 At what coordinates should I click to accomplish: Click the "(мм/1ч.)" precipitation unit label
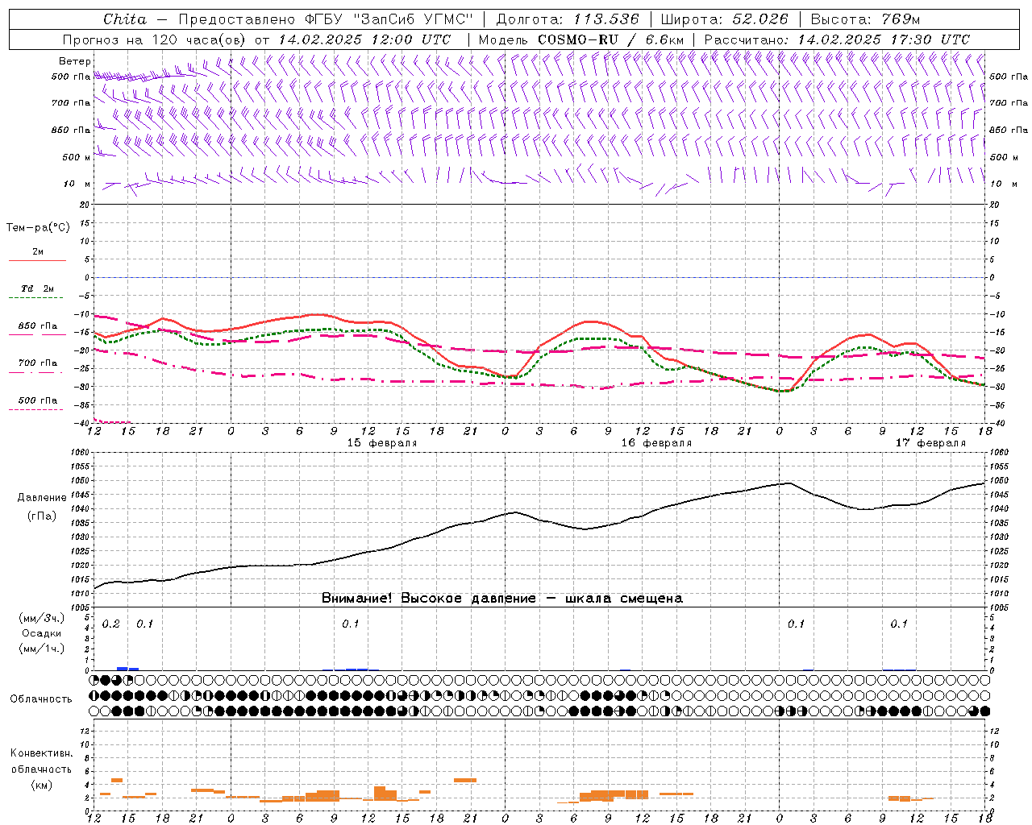(x=42, y=649)
